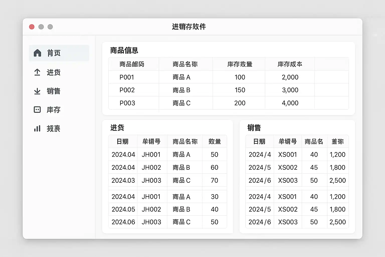
Task: Click the stock cost value 2,000
Action: tap(290, 77)
